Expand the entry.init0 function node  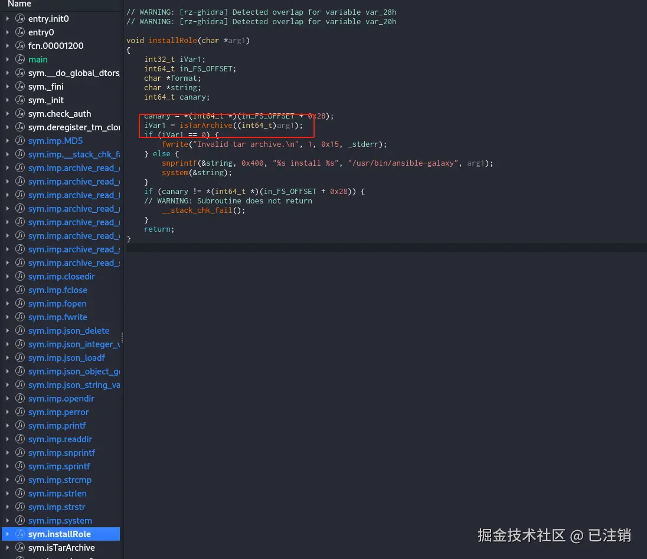[8, 18]
